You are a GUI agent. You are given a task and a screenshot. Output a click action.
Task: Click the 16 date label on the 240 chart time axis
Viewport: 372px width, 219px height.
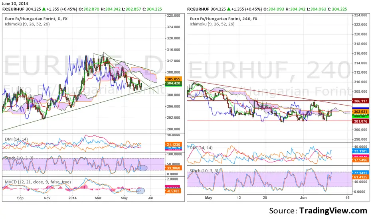(348, 197)
